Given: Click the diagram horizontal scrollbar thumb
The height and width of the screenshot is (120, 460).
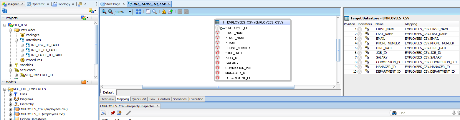Looking at the screenshot, I should [218, 87].
